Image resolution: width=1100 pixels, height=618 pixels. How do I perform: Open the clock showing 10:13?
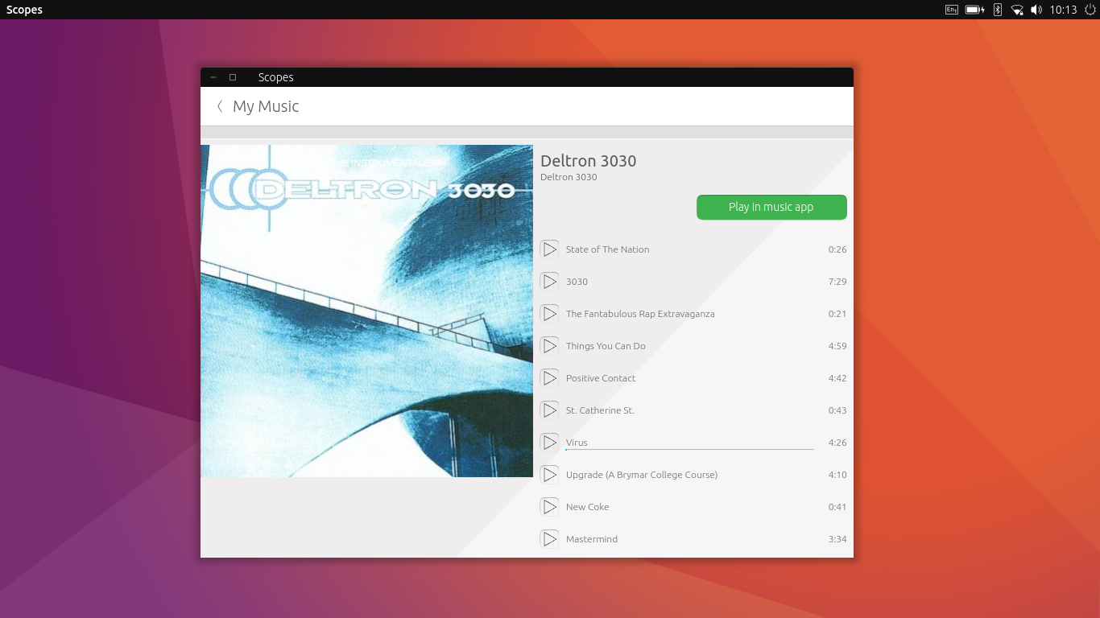(1064, 10)
